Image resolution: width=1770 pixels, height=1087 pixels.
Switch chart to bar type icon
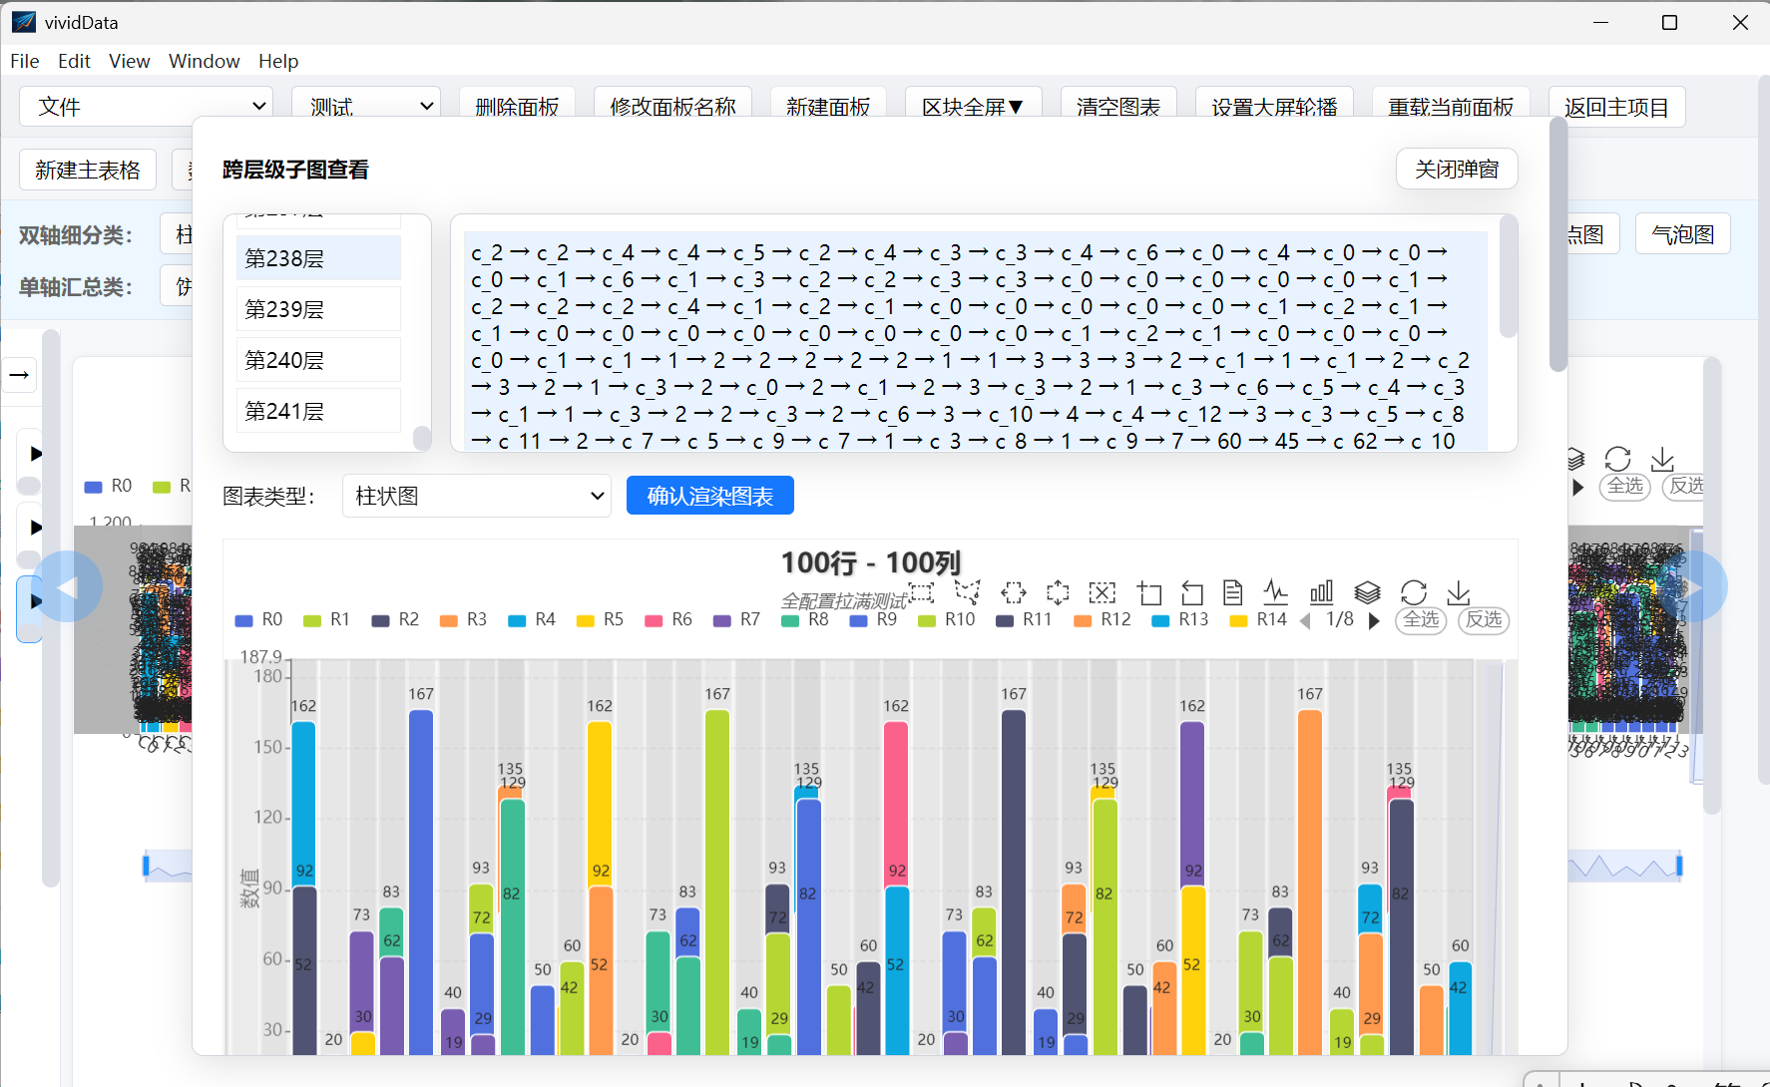point(1321,592)
